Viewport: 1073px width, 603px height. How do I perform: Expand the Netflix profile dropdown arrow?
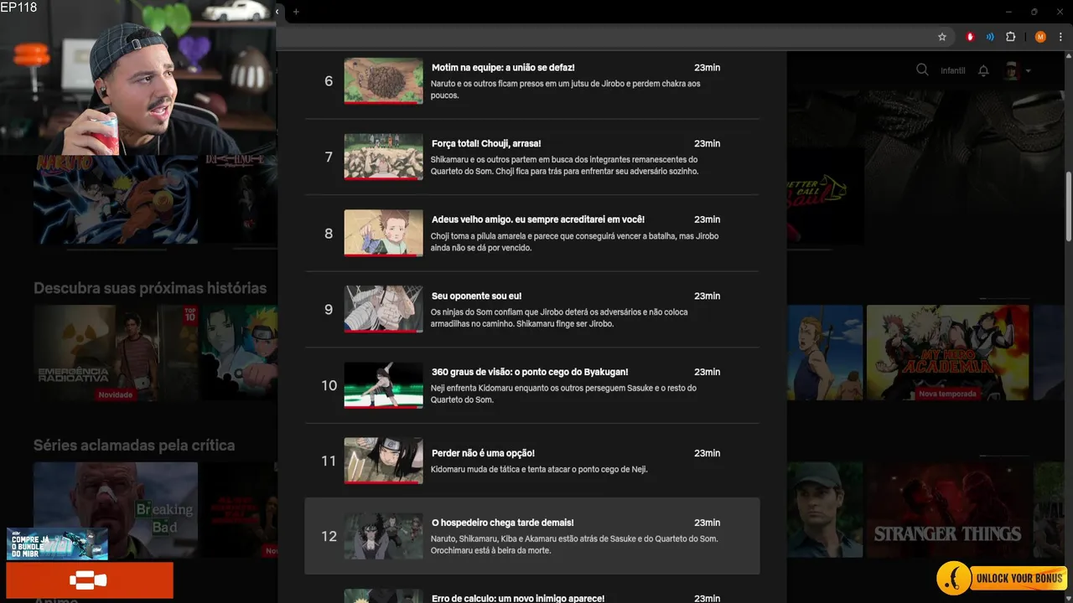[1028, 71]
